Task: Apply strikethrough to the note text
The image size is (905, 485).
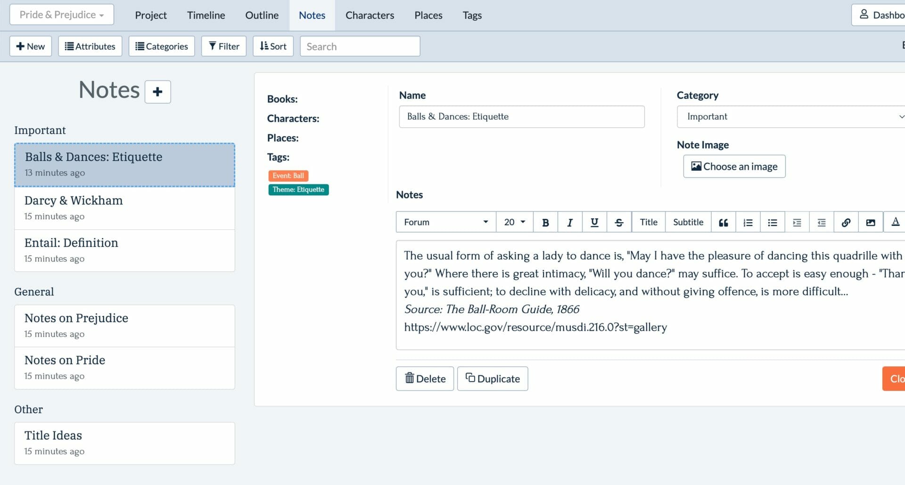Action: pos(619,223)
